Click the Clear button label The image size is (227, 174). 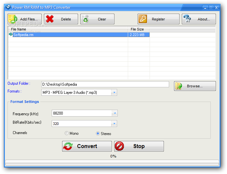pyautogui.click(x=102, y=19)
